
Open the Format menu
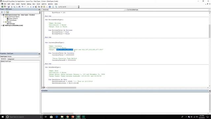[x=23, y=4]
